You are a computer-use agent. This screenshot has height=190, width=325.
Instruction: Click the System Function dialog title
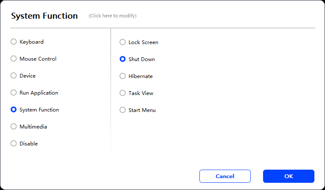pos(45,16)
